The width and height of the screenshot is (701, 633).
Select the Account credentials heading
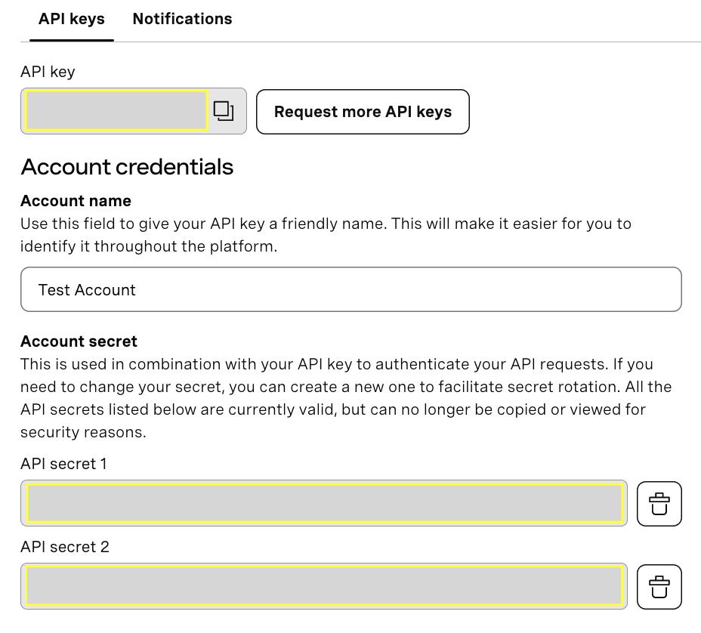pos(126,167)
